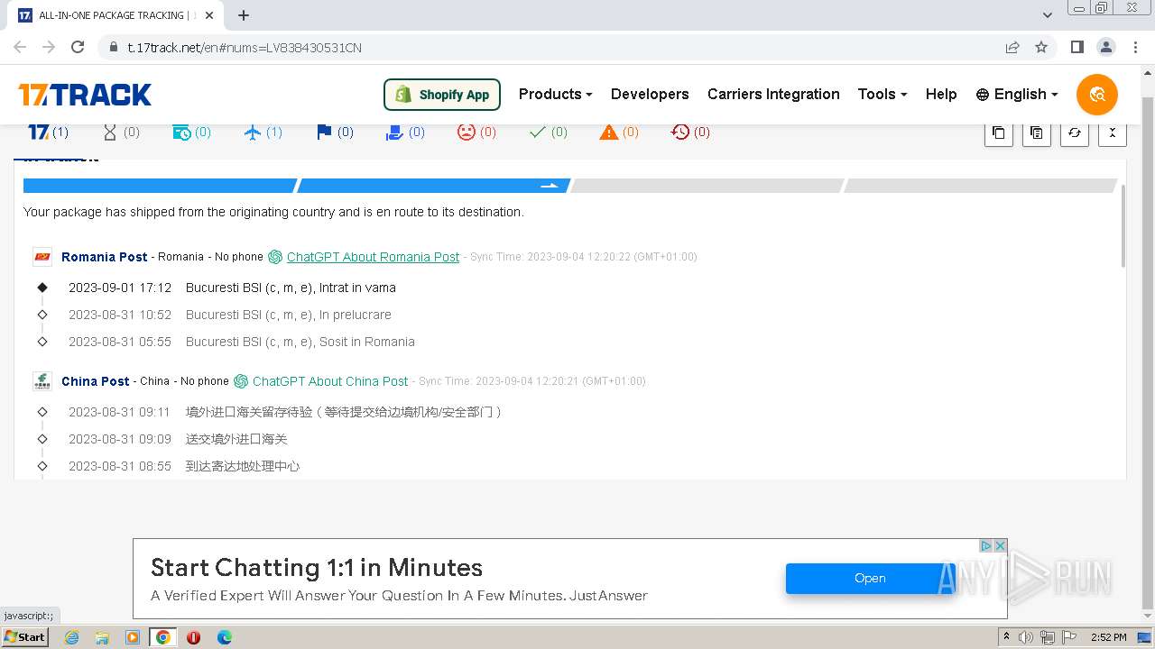The width and height of the screenshot is (1155, 649).
Task: Select the Info received filter tab
Action: tap(191, 133)
